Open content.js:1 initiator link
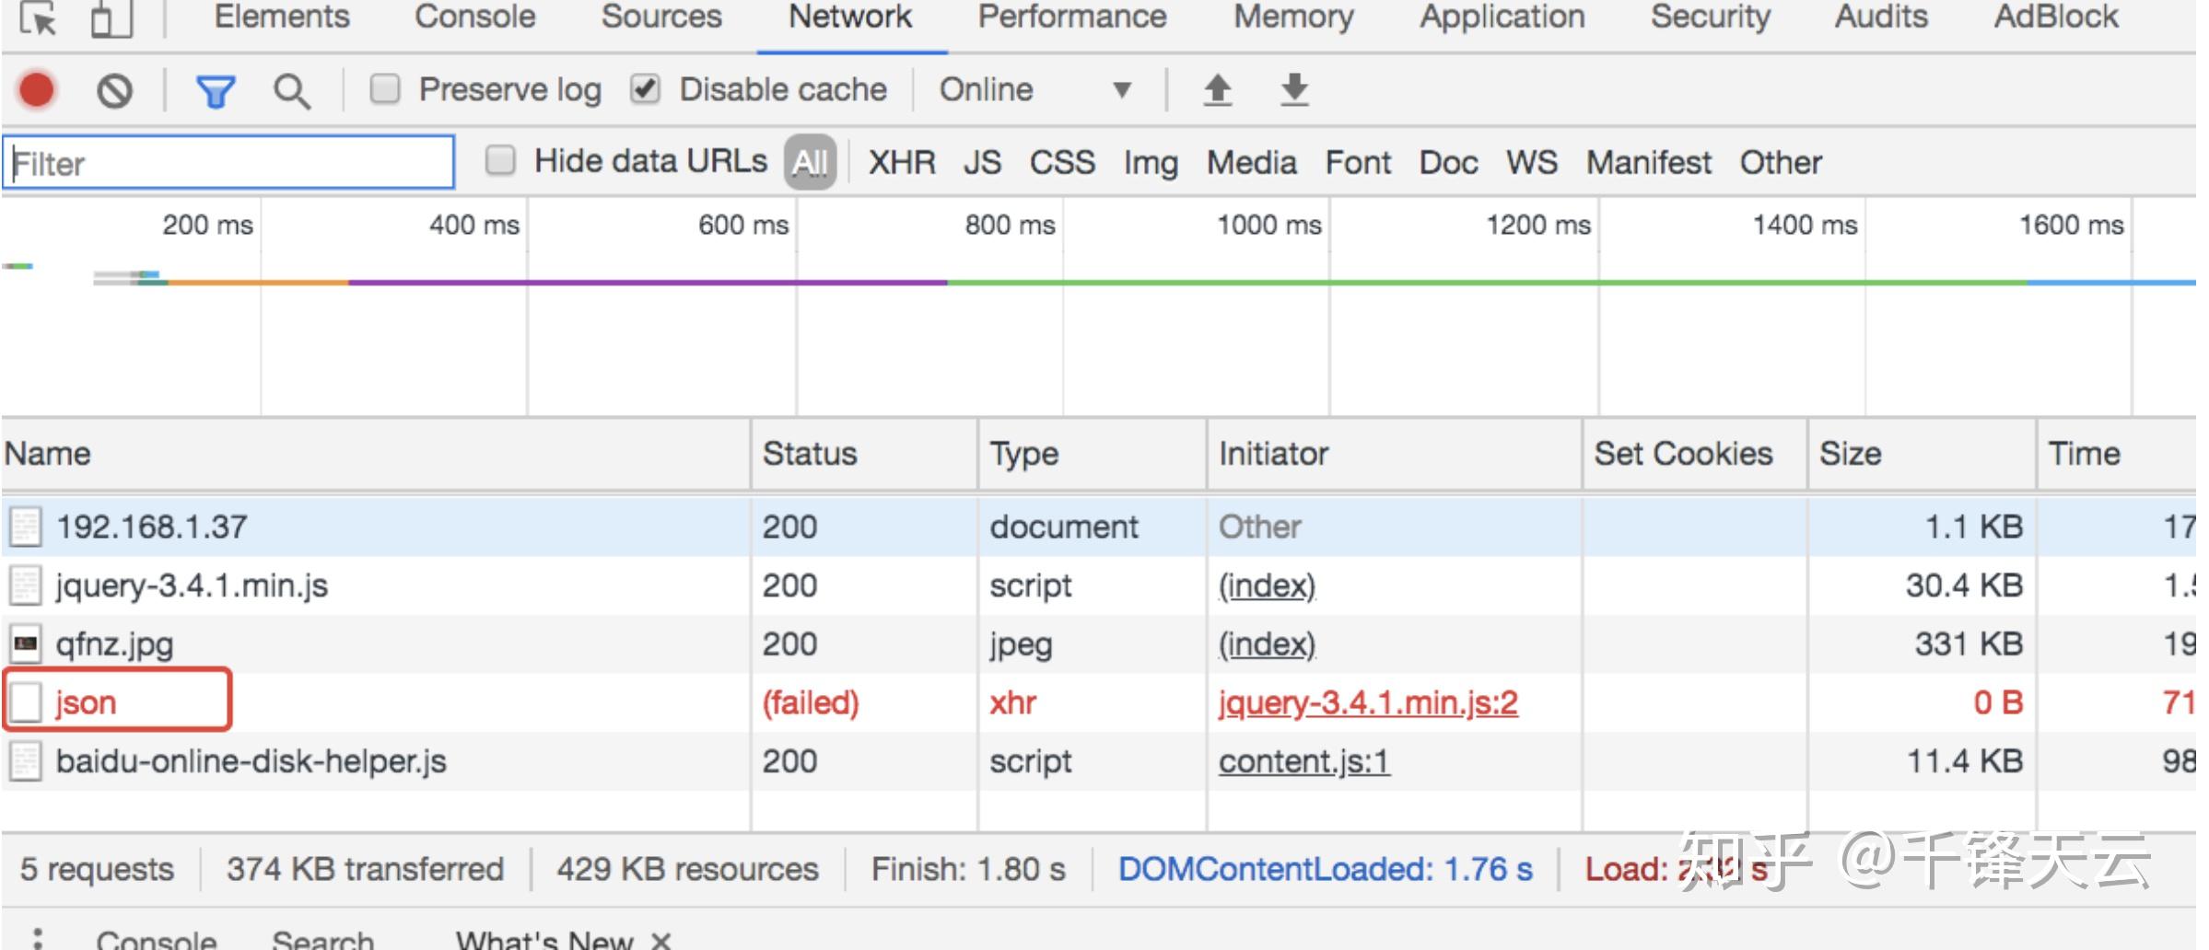The image size is (2209, 950). pos(1303,761)
